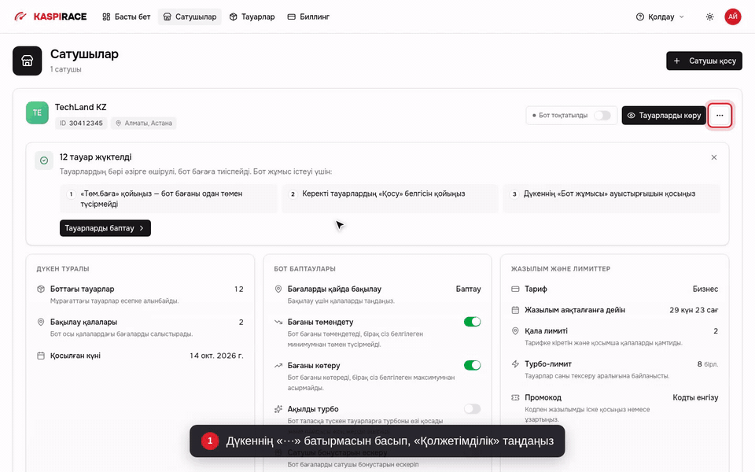Switch to the Сатушылар tab
This screenshot has height=472, width=755.
(x=190, y=17)
